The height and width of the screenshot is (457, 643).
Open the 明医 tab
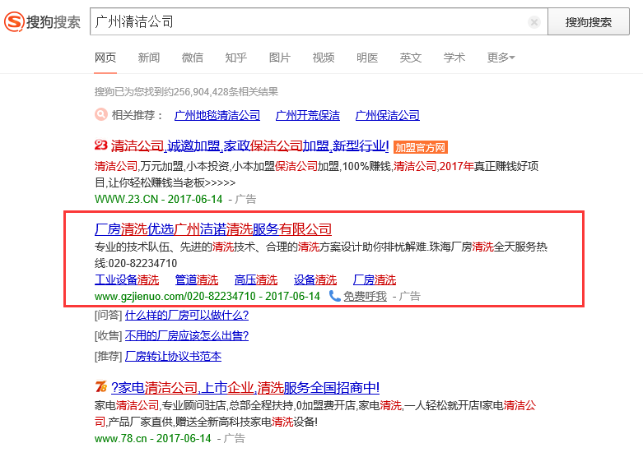click(x=367, y=58)
